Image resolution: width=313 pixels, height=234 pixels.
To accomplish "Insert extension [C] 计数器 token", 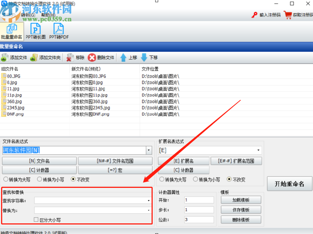I will (184, 170).
